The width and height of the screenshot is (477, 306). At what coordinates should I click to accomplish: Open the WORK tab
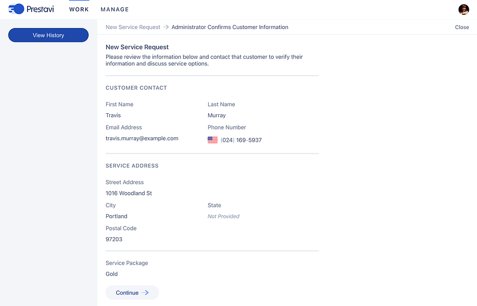(79, 9)
